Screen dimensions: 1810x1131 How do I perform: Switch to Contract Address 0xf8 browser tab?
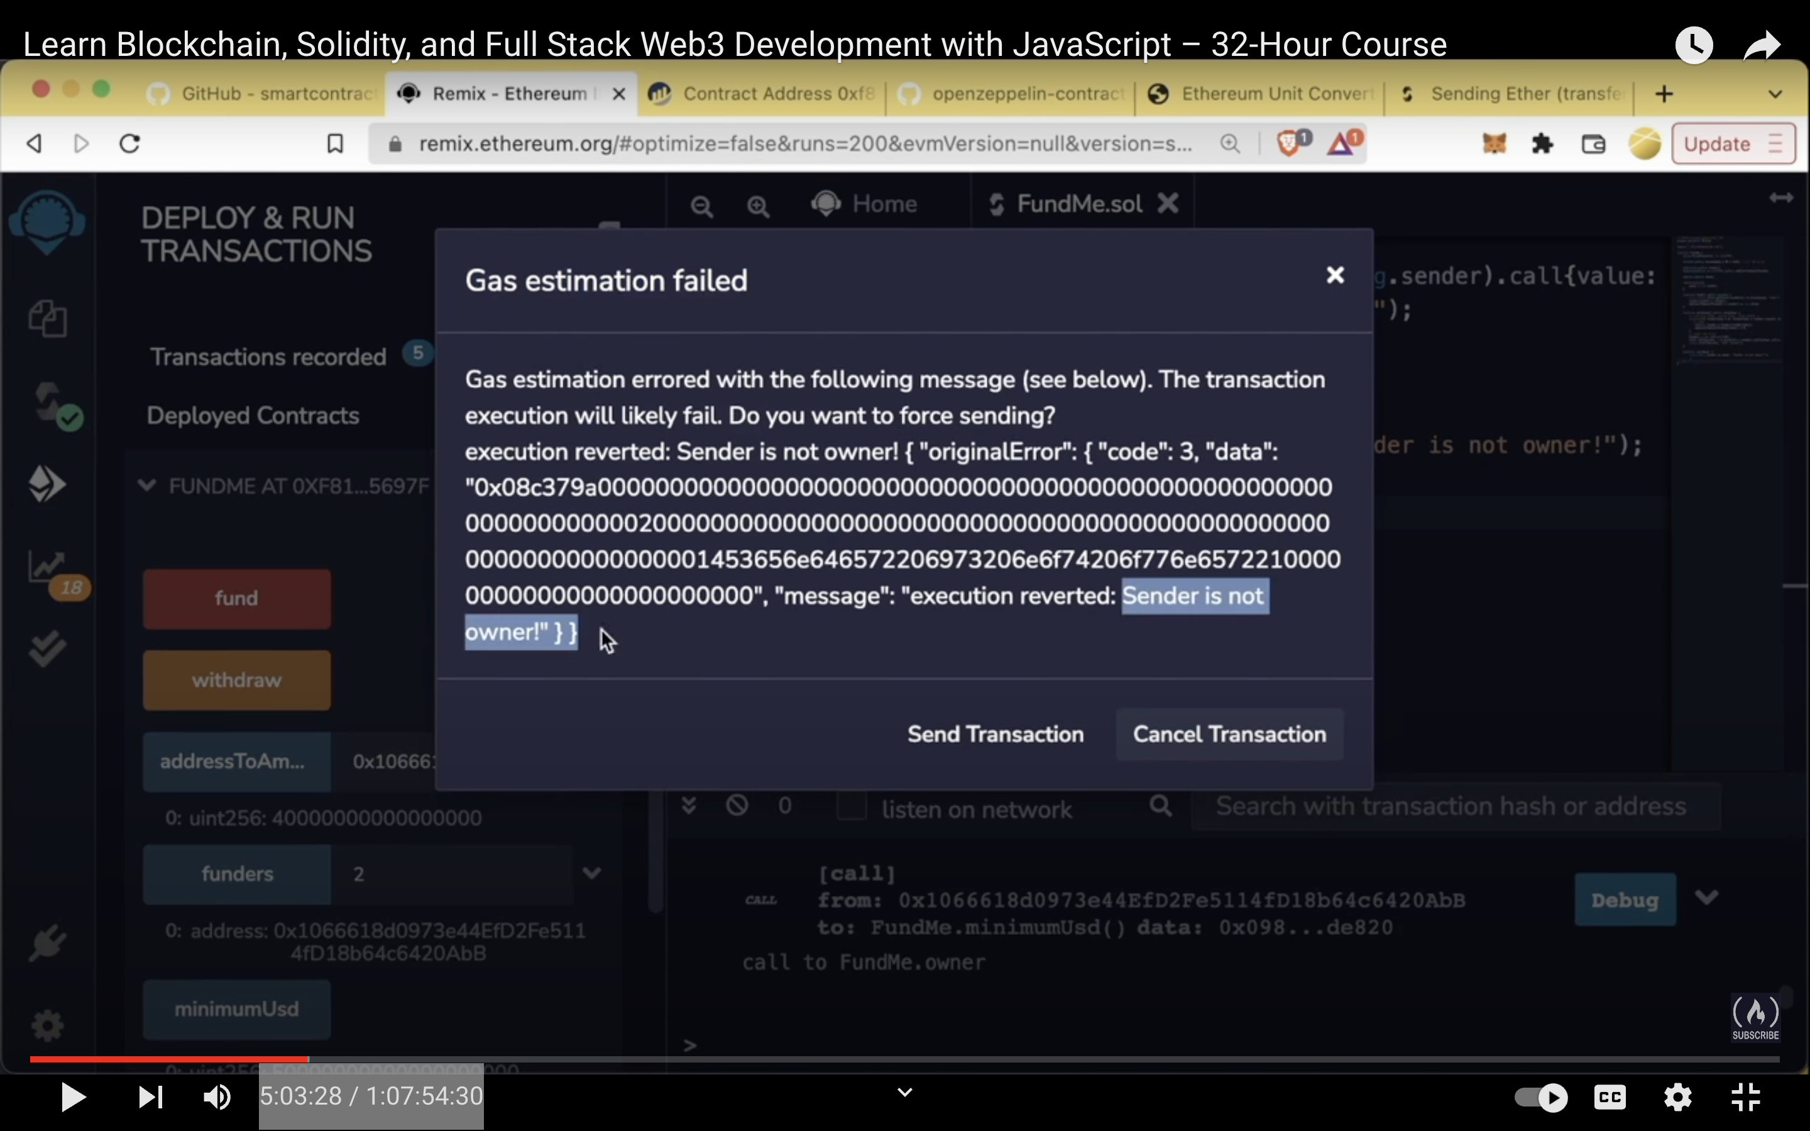pos(762,94)
